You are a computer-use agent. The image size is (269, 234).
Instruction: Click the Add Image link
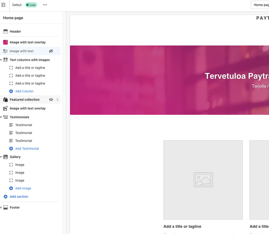pyautogui.click(x=23, y=188)
